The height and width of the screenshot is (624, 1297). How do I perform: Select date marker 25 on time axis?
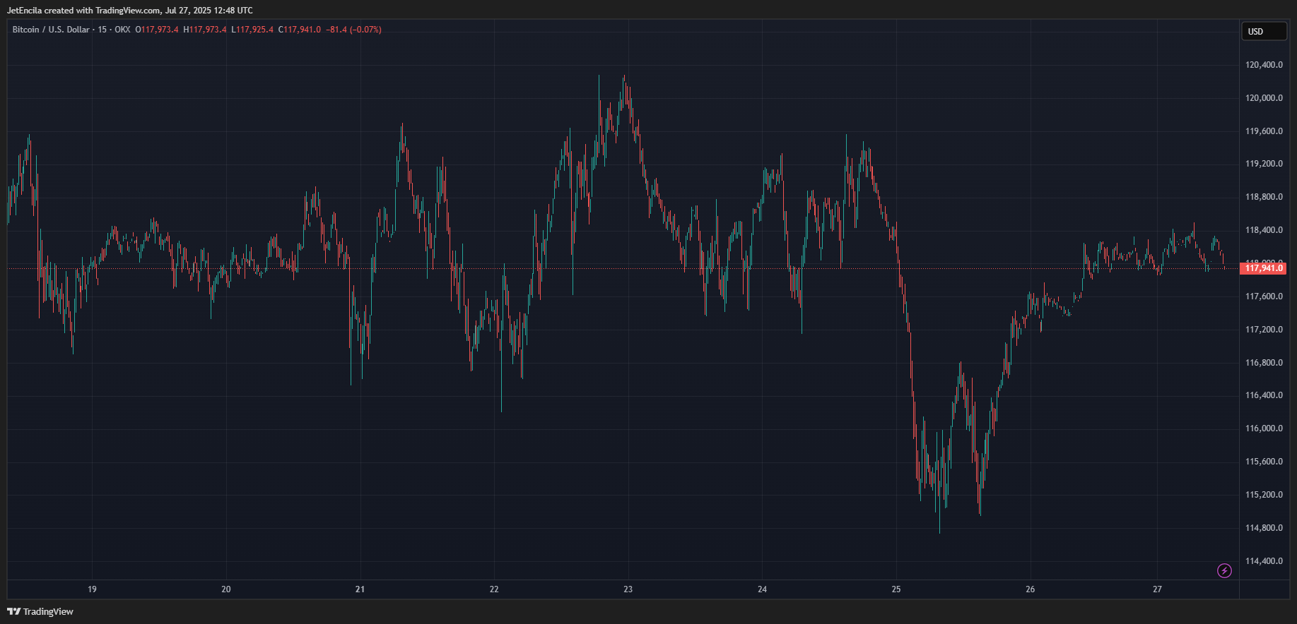(896, 589)
